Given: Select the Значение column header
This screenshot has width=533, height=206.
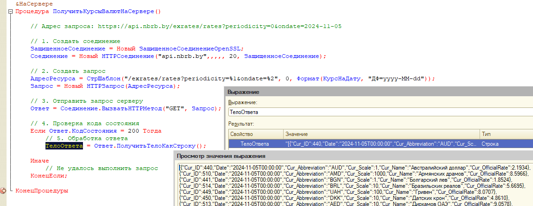Looking at the screenshot, I should pyautogui.click(x=381, y=134).
